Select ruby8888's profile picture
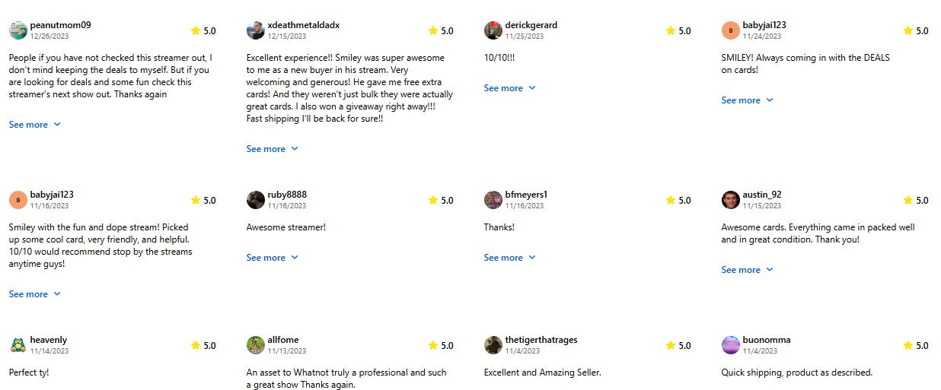This screenshot has height=390, width=941. pyautogui.click(x=256, y=200)
